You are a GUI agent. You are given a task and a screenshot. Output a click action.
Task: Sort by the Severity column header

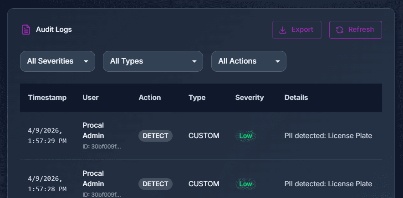coord(250,98)
